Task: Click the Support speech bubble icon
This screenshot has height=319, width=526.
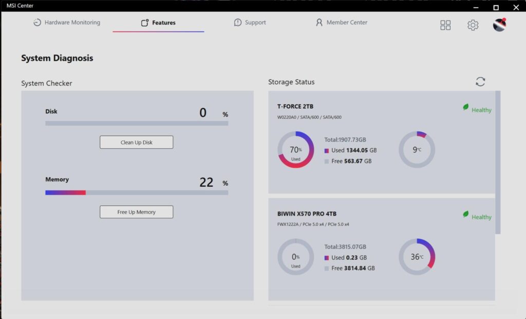Action: (237, 22)
